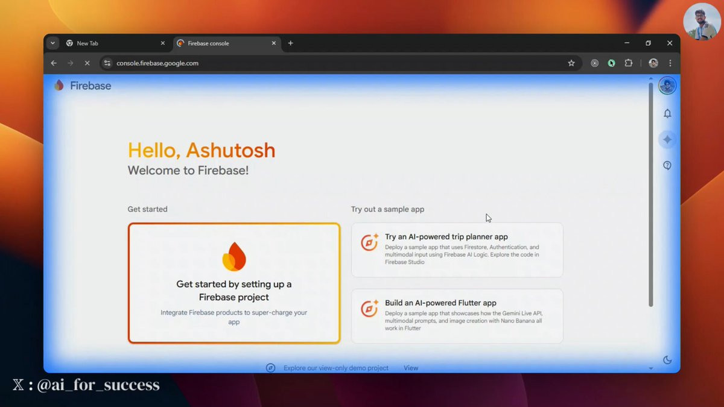This screenshot has height=407, width=724.
Task: Open the Chrome three-dot menu
Action: 670,63
